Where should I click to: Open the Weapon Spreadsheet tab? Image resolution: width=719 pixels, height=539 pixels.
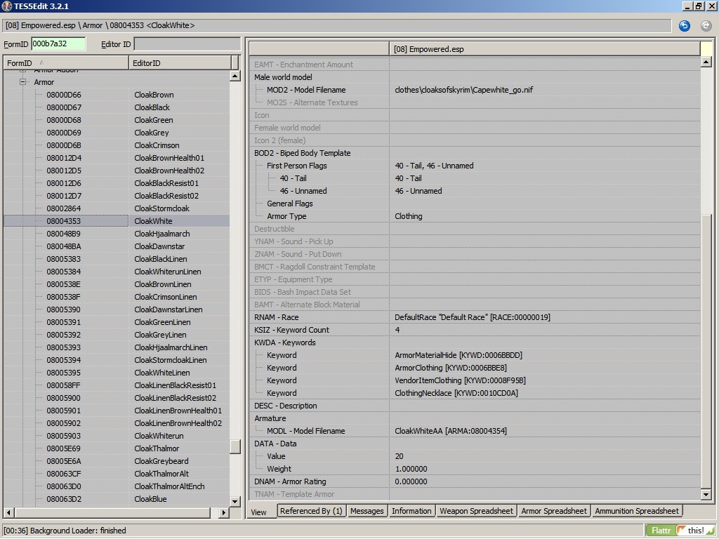coord(476,511)
